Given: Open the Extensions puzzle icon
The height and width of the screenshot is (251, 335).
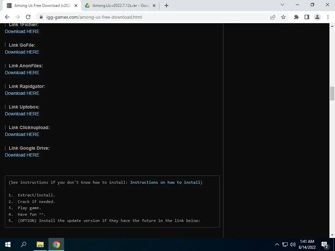Looking at the screenshot, I should pyautogui.click(x=296, y=17).
